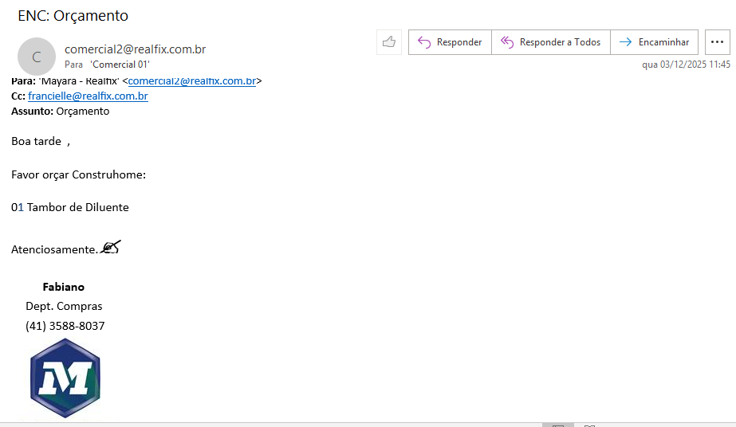Open the francielle@realfix.com.br Cc link
The height and width of the screenshot is (427, 736).
click(88, 96)
